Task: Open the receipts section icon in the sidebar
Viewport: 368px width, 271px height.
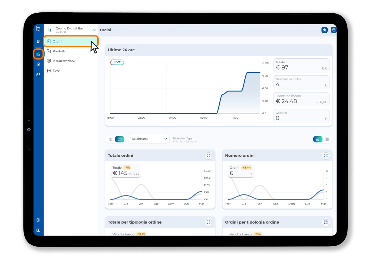Action: point(38,42)
